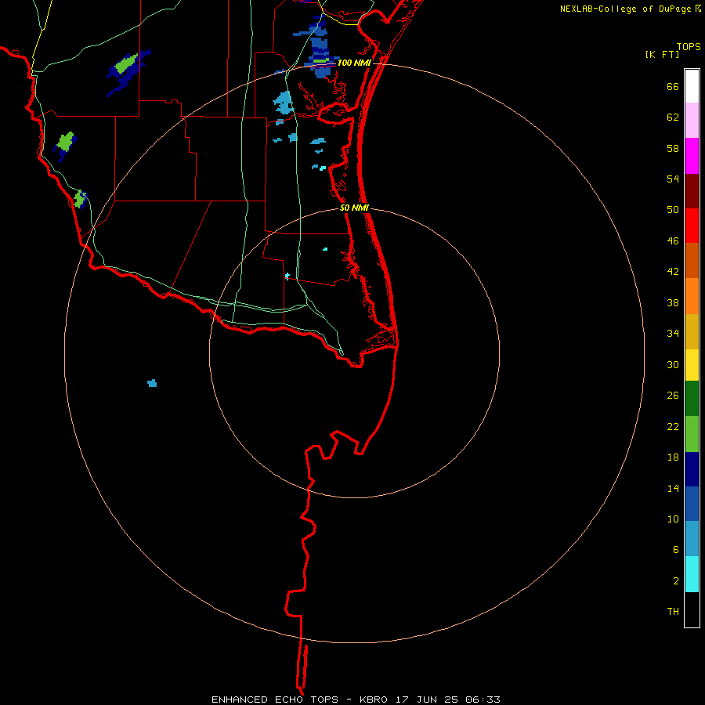
Task: Click the '10' legend value
Action: (x=673, y=519)
